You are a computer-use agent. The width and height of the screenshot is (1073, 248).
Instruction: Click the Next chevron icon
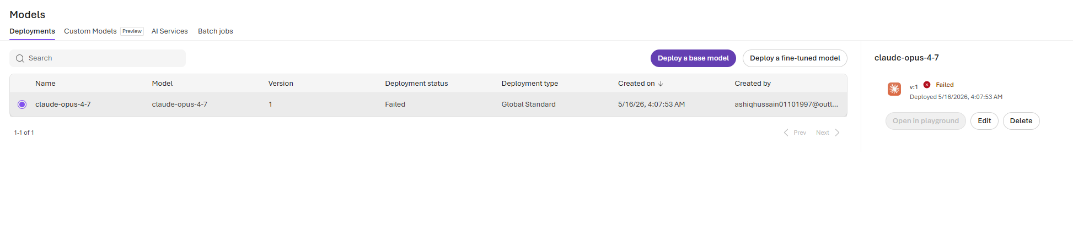(x=837, y=133)
